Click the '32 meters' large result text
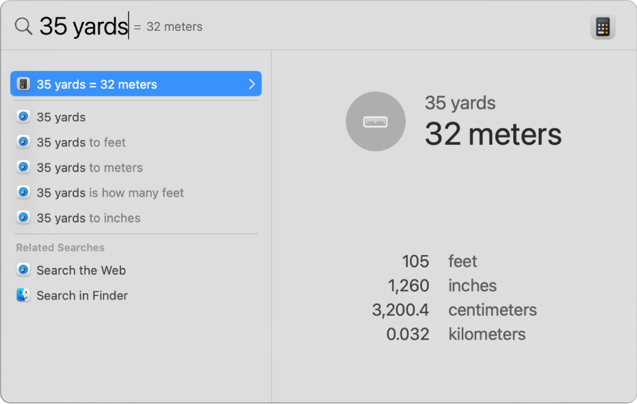 (493, 134)
